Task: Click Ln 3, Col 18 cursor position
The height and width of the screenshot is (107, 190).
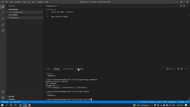Action: [x=144, y=102]
